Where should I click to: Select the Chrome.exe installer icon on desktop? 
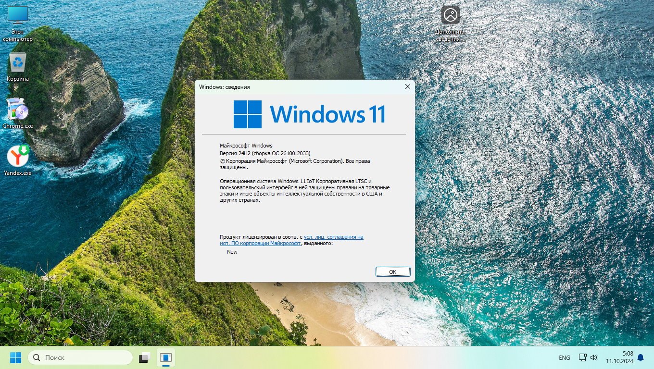[x=18, y=110]
